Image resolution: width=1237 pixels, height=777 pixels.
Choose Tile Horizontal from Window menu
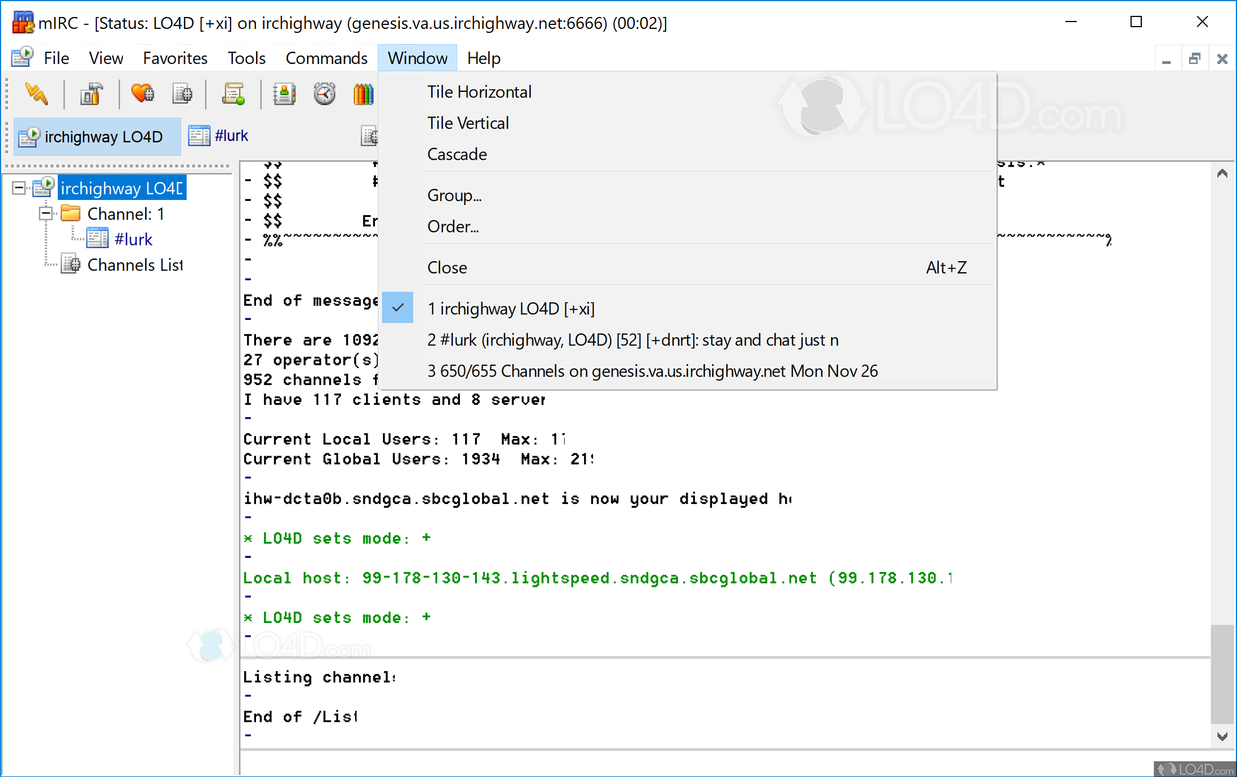(688, 92)
